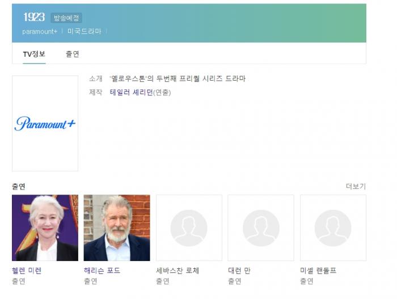Open the TV정보 tab
The width and height of the screenshot is (397, 299).
click(x=34, y=54)
